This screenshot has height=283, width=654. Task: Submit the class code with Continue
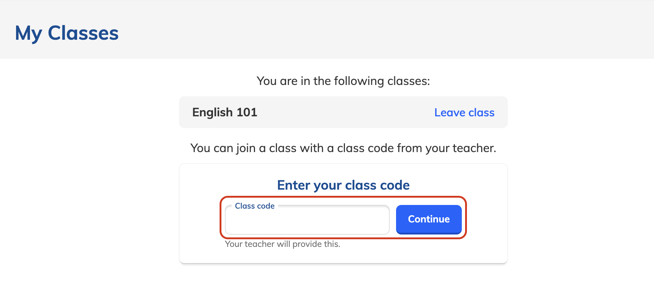(x=429, y=219)
